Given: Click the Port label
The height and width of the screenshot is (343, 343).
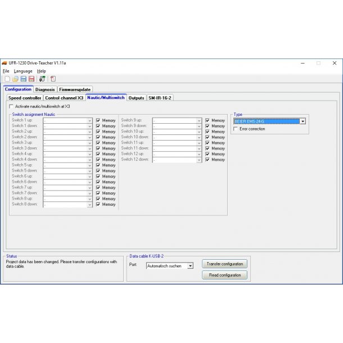Looking at the screenshot, I should 133,264.
